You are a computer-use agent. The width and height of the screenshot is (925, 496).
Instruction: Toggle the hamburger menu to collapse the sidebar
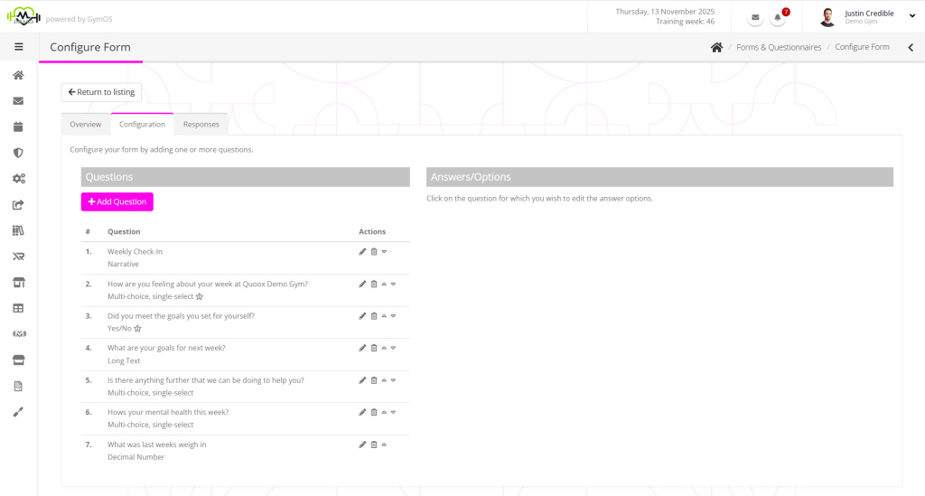click(18, 47)
